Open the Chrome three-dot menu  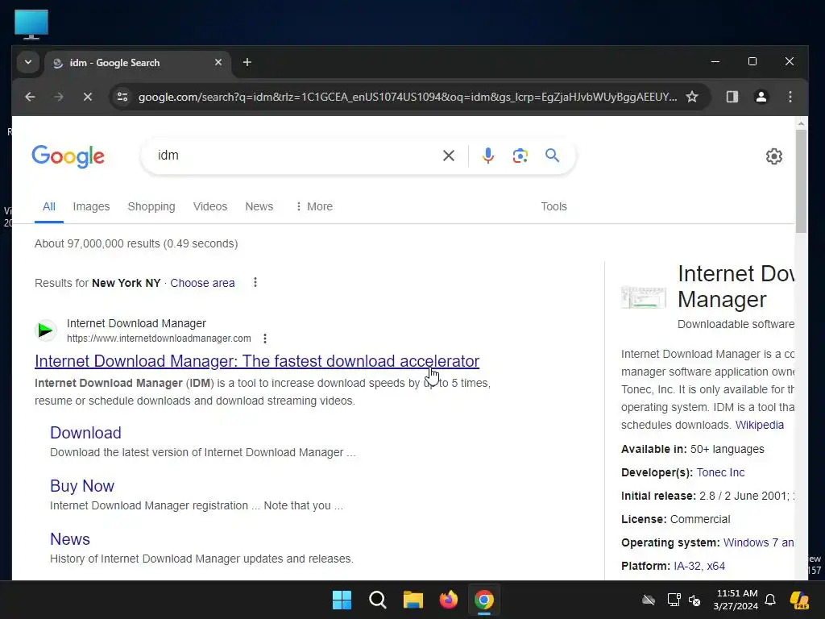[x=790, y=97]
